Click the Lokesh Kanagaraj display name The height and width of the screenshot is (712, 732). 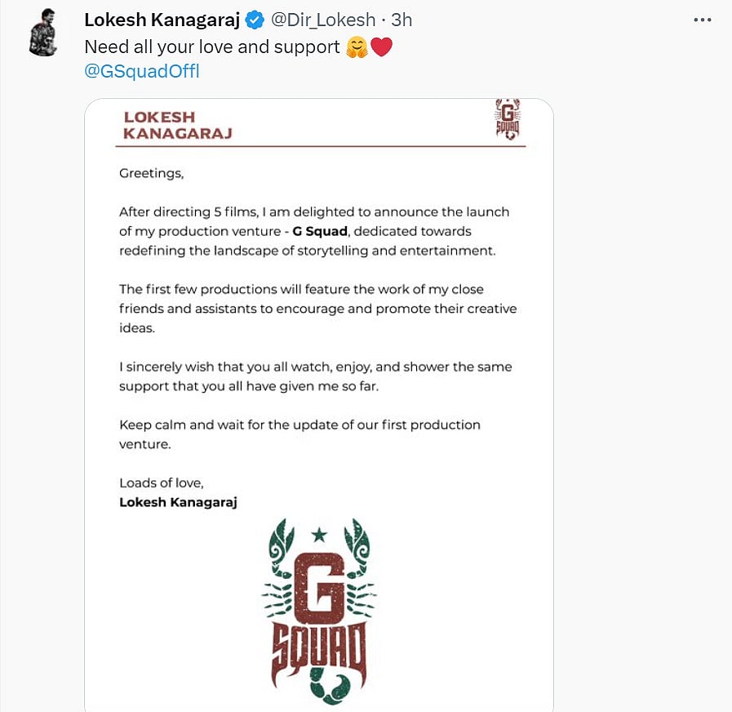click(x=161, y=20)
